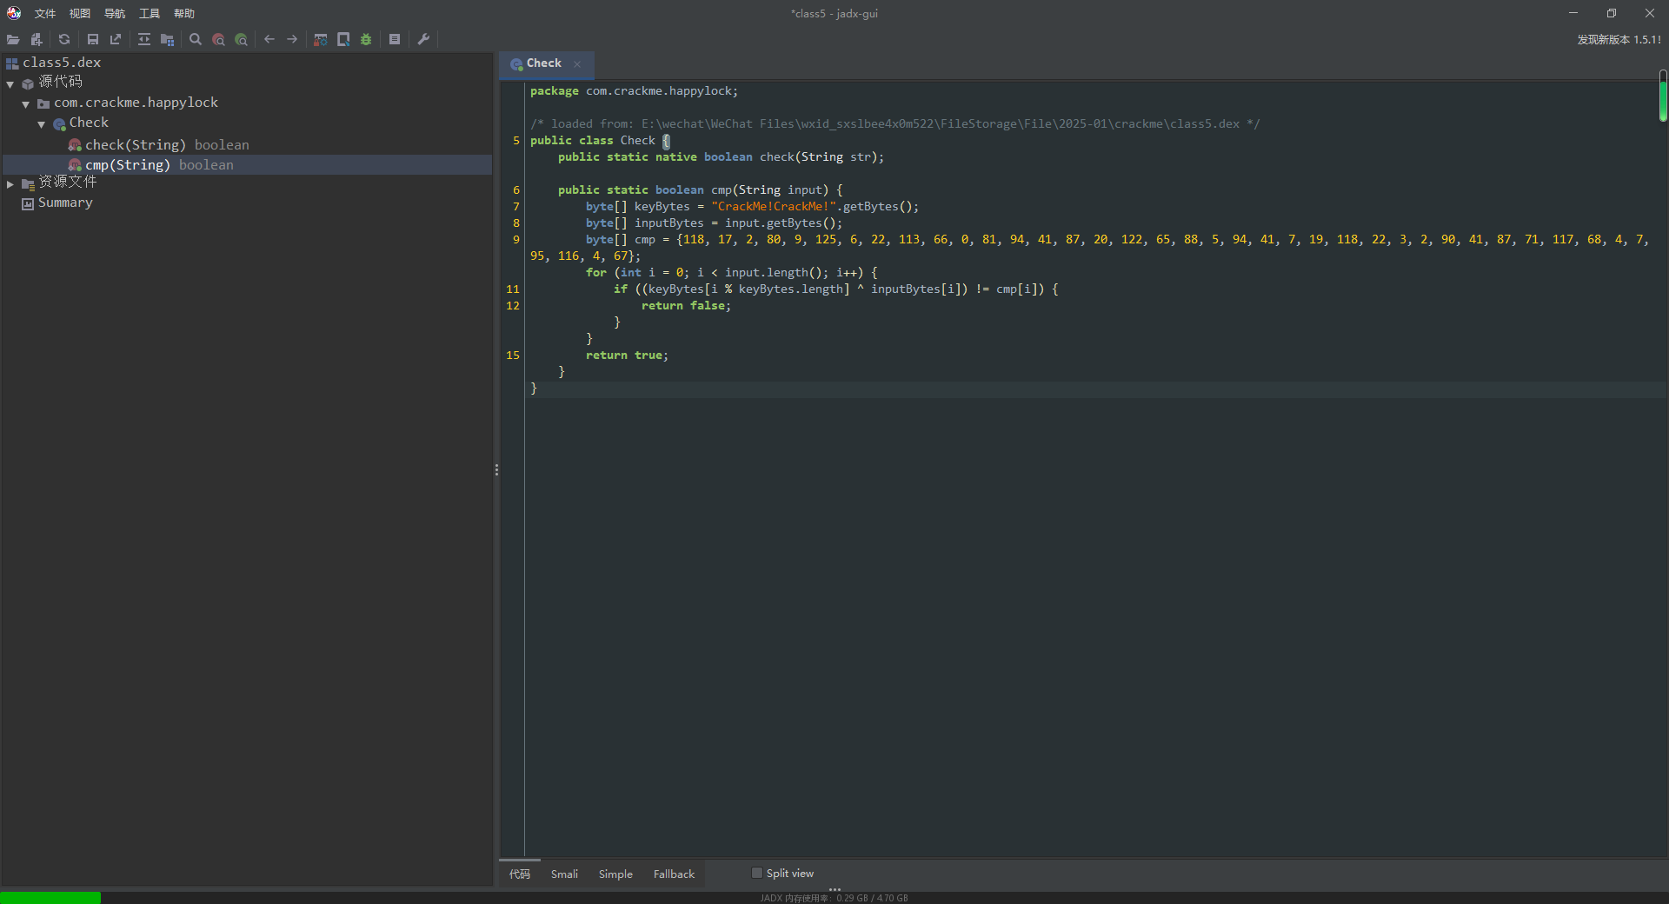Select check(String) boolean method
The width and height of the screenshot is (1669, 904).
click(167, 145)
